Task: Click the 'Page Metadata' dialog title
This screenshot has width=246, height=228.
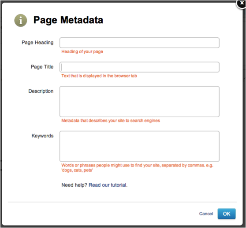Action: point(68,20)
